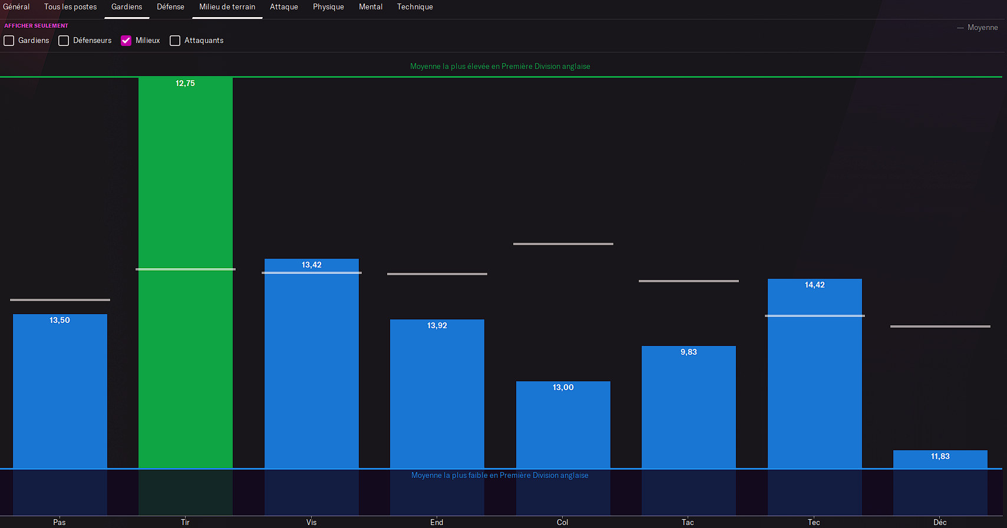Switch to the Attaque tab

point(284,7)
